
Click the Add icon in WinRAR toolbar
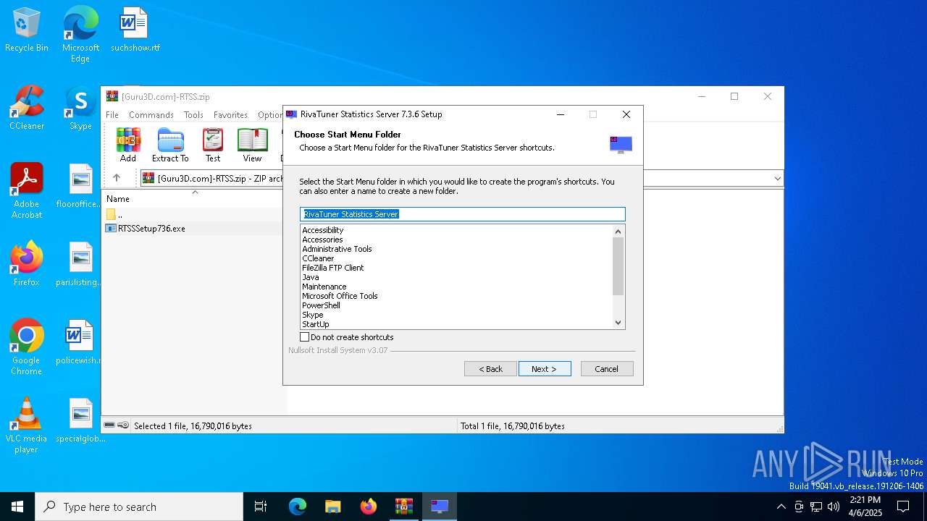pyautogui.click(x=128, y=145)
